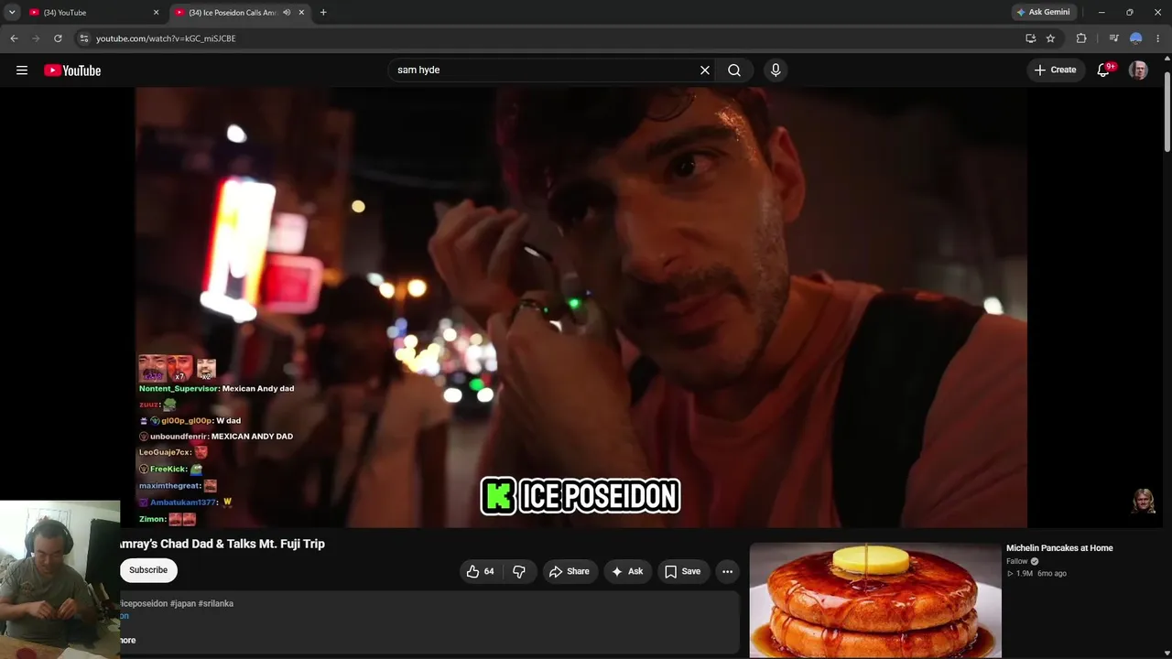Like the video with thumbs up
This screenshot has height=659, width=1172.
[x=481, y=571]
